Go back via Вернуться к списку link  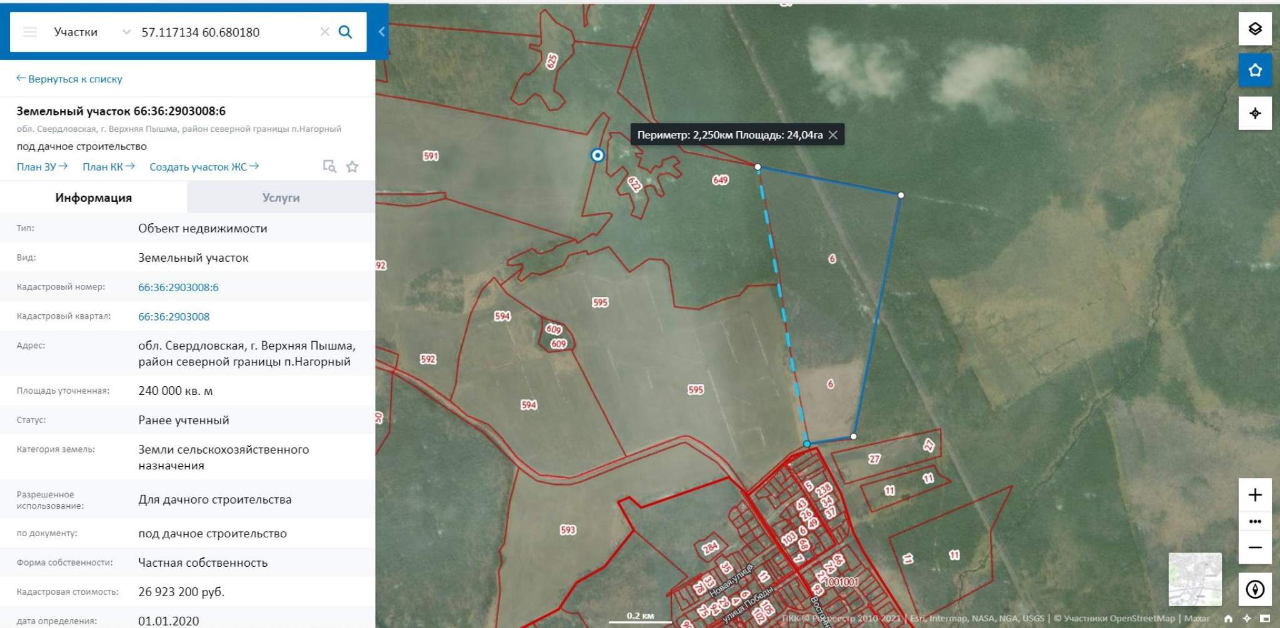tap(69, 79)
